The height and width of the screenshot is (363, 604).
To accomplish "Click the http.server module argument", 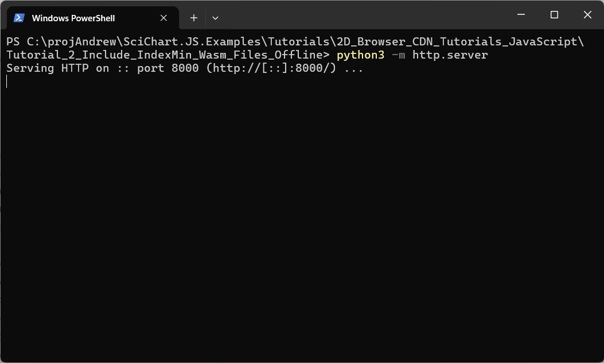I will 450,55.
